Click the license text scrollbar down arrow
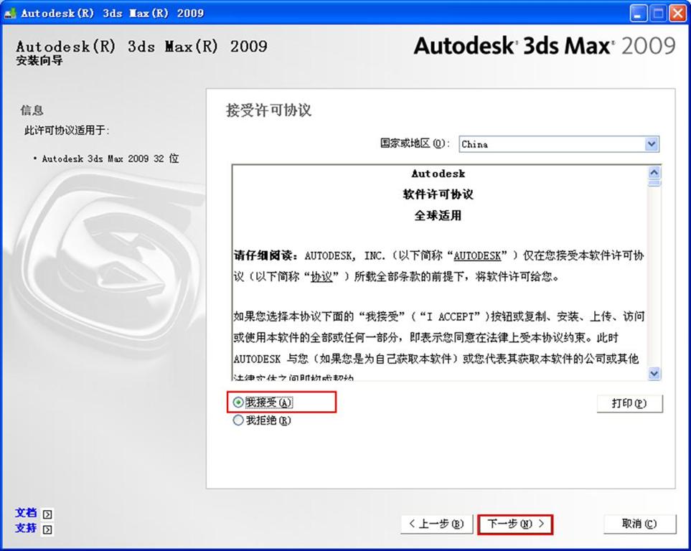 pyautogui.click(x=654, y=373)
